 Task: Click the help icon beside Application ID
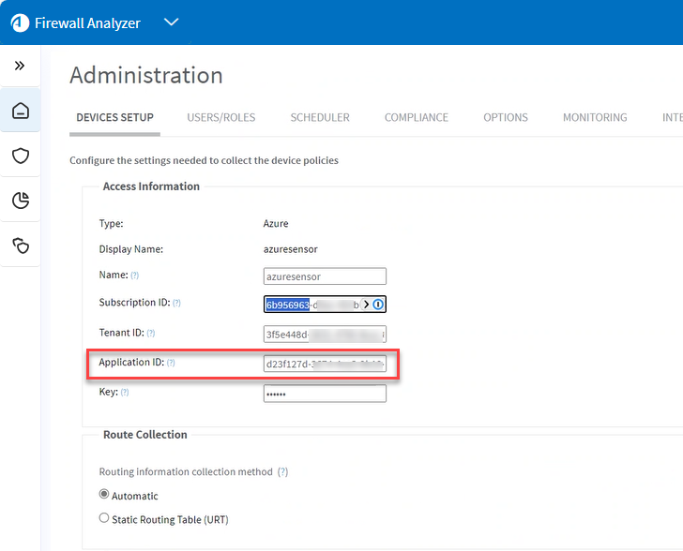pyautogui.click(x=171, y=363)
